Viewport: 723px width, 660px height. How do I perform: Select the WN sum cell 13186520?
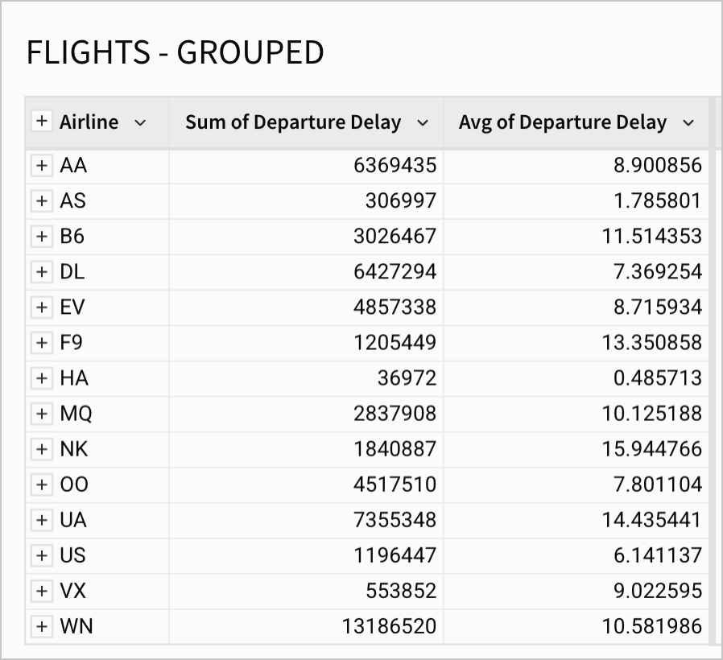tap(395, 626)
